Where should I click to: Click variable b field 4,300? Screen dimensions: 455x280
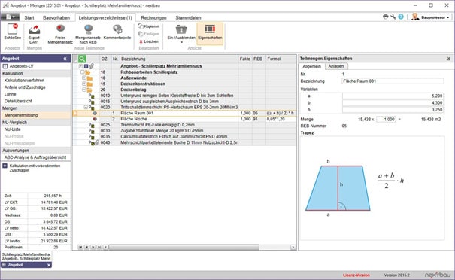click(393, 103)
